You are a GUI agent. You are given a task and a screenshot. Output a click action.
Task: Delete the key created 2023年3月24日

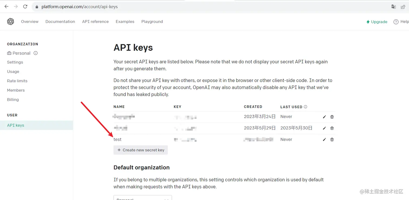coord(332,117)
